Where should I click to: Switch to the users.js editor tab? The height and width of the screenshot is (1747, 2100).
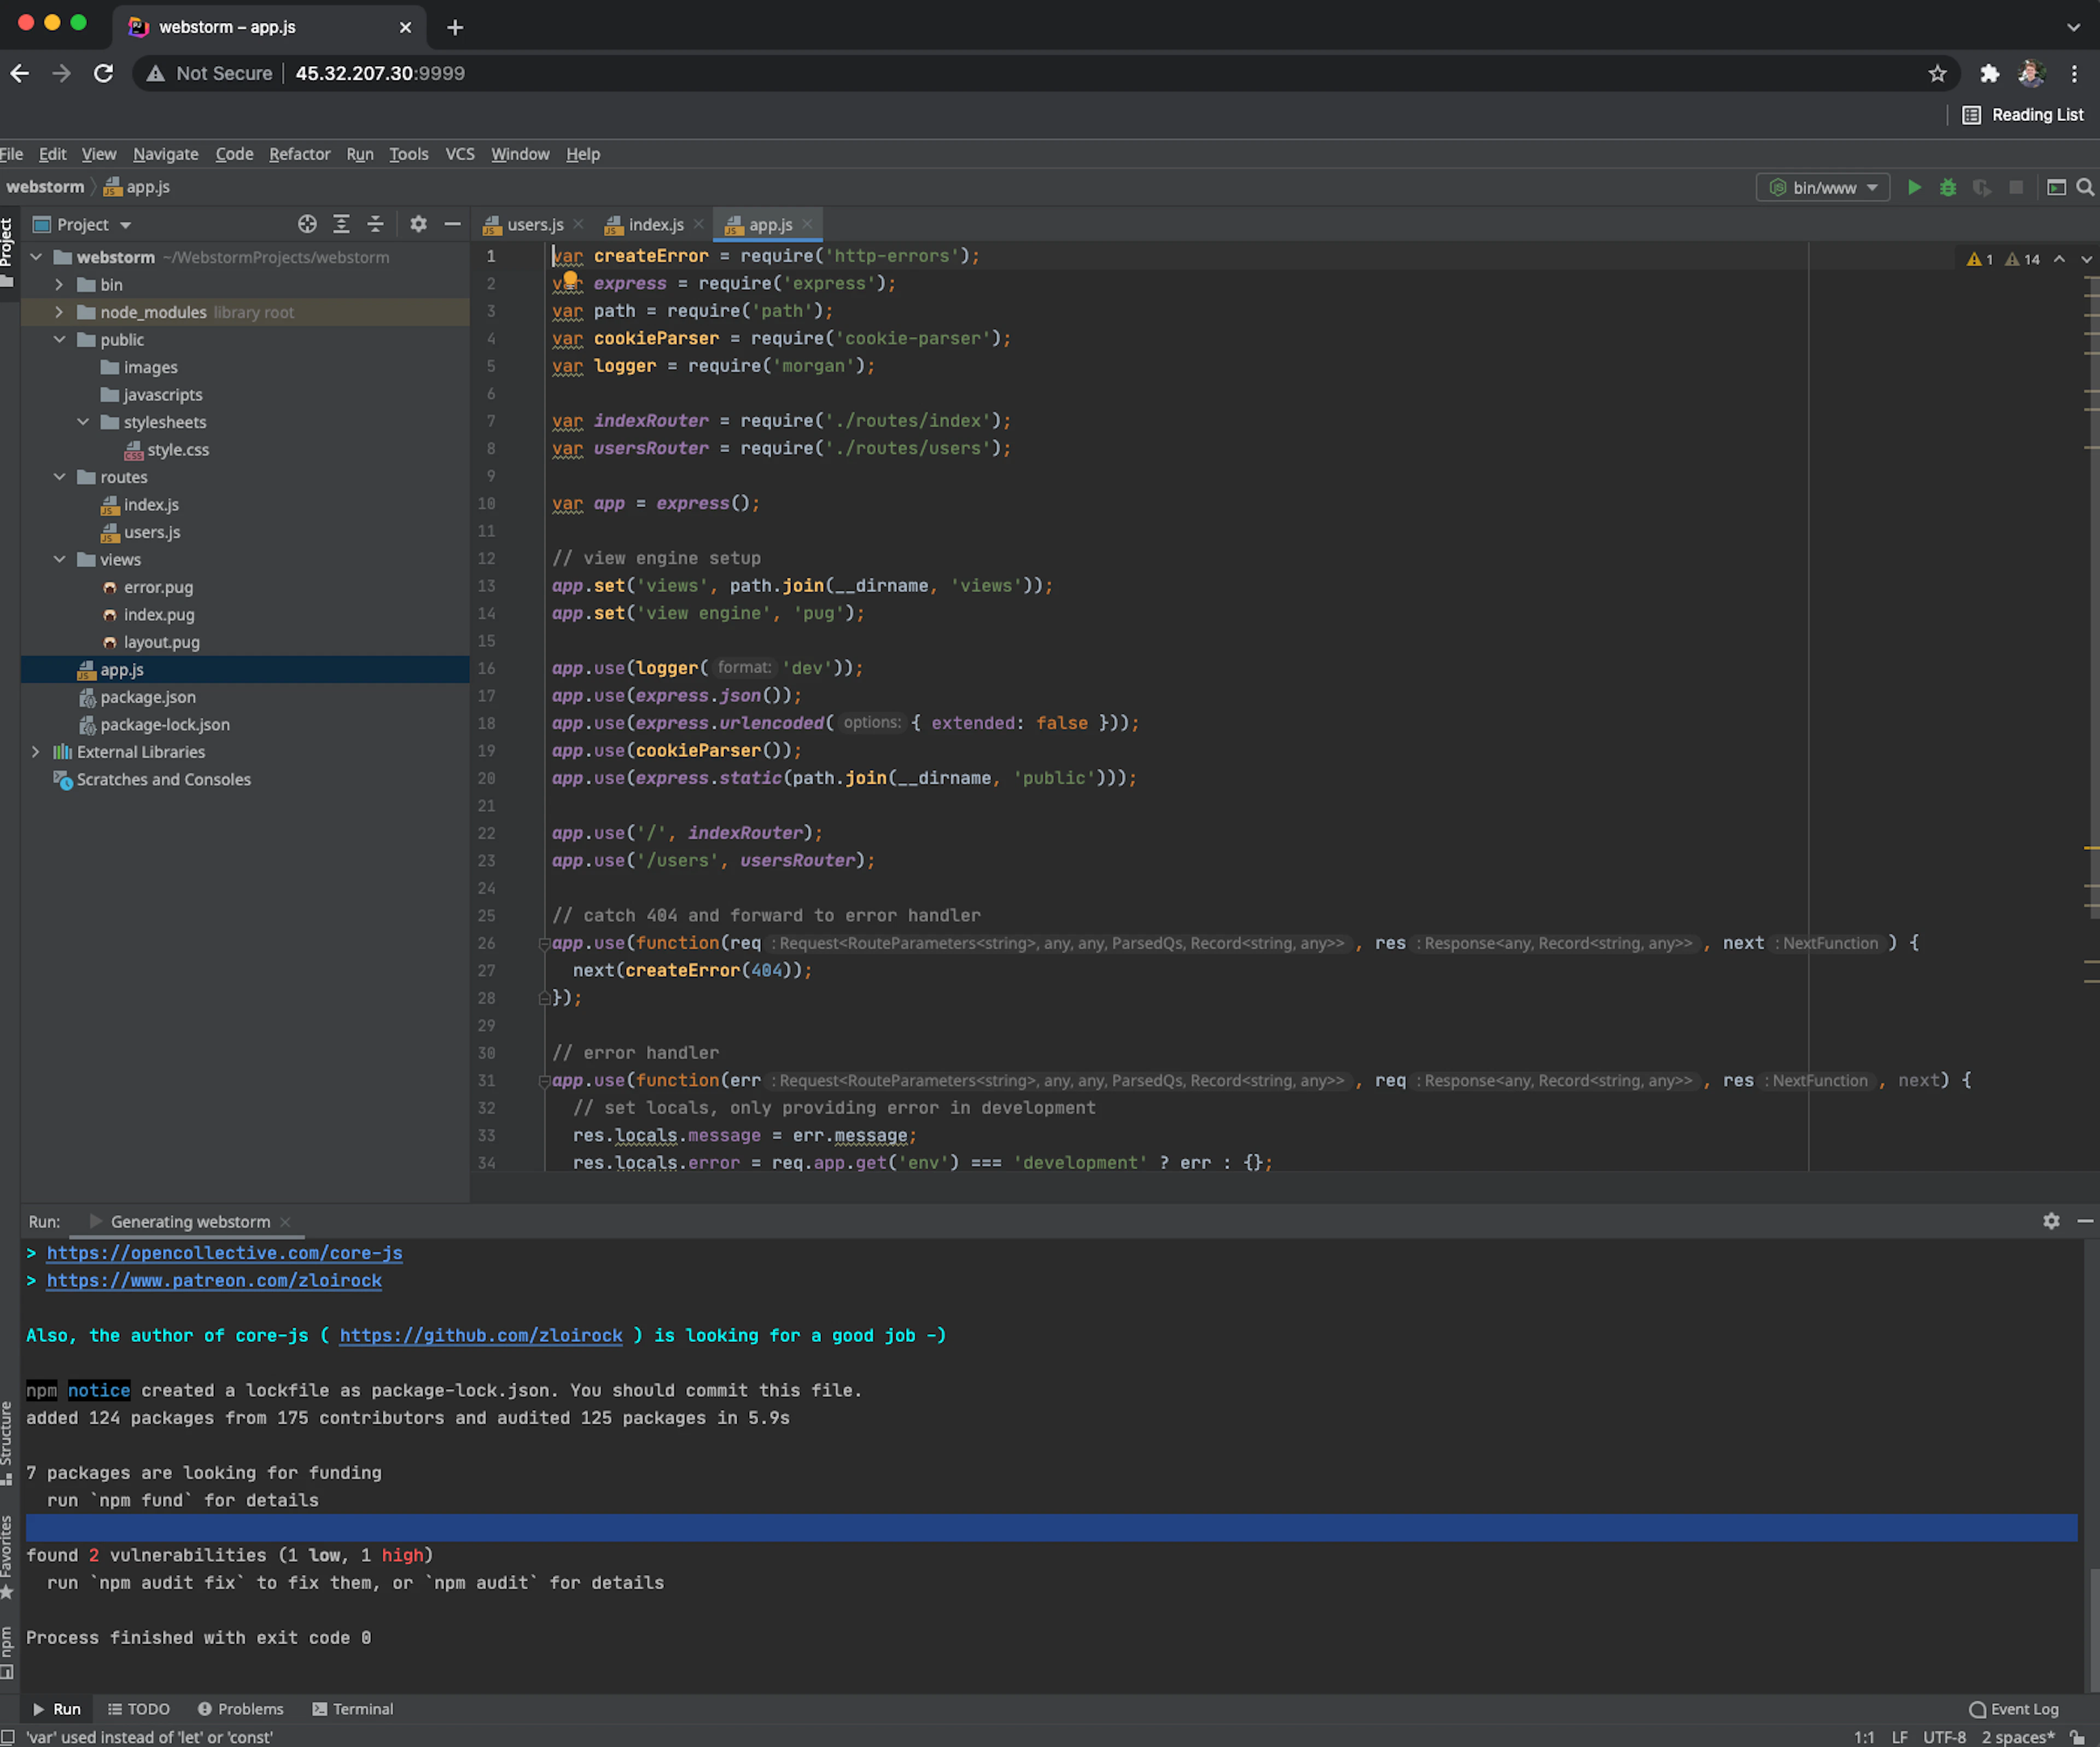point(534,225)
